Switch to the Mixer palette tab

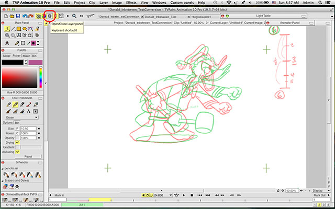pos(26,56)
